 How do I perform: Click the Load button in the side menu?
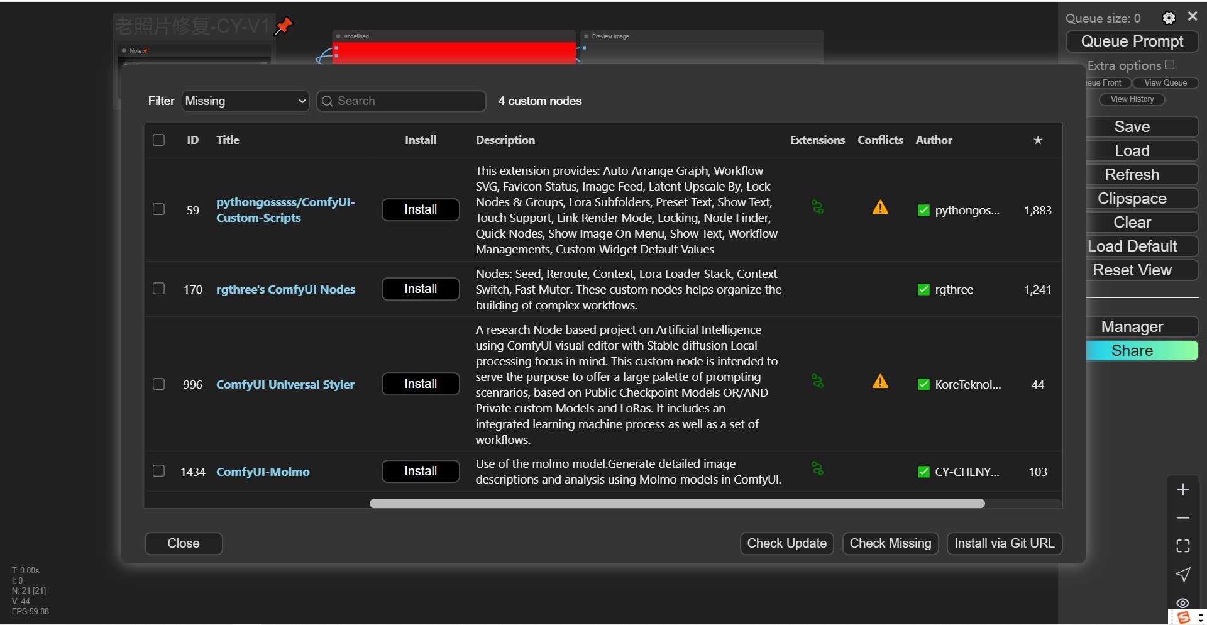1142,151
